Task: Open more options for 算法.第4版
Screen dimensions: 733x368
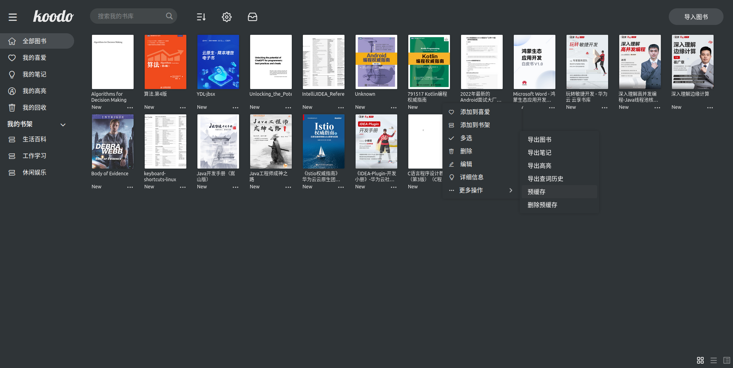Action: pos(183,108)
